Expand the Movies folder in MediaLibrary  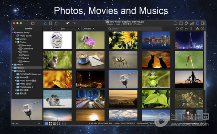click(x=16, y=39)
